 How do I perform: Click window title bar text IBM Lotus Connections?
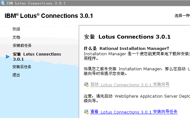click(36, 3)
